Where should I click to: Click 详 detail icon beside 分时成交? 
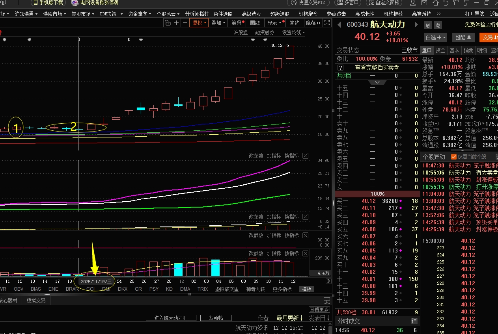[414, 321]
